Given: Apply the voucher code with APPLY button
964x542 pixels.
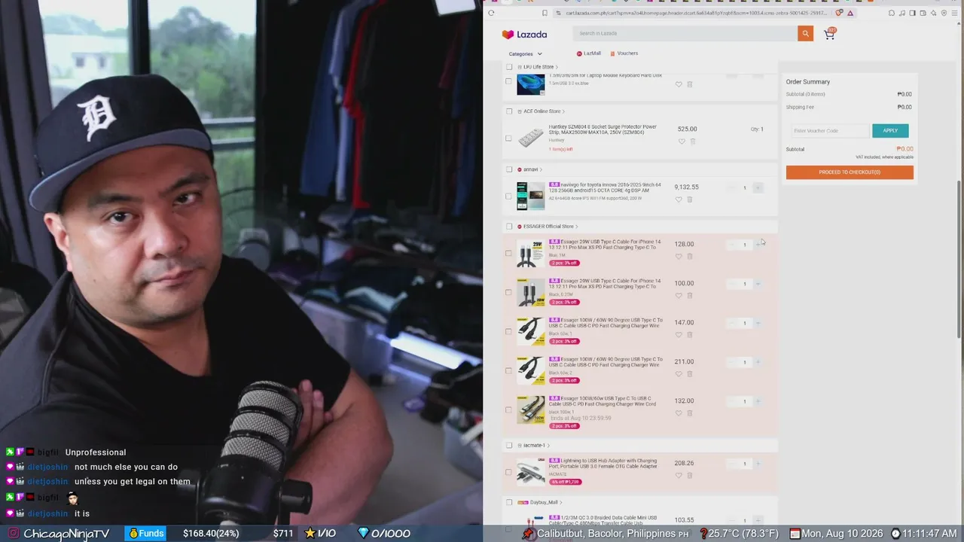Looking at the screenshot, I should coord(890,130).
